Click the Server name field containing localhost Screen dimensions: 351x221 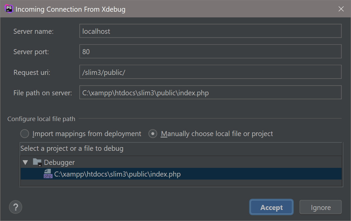point(210,31)
